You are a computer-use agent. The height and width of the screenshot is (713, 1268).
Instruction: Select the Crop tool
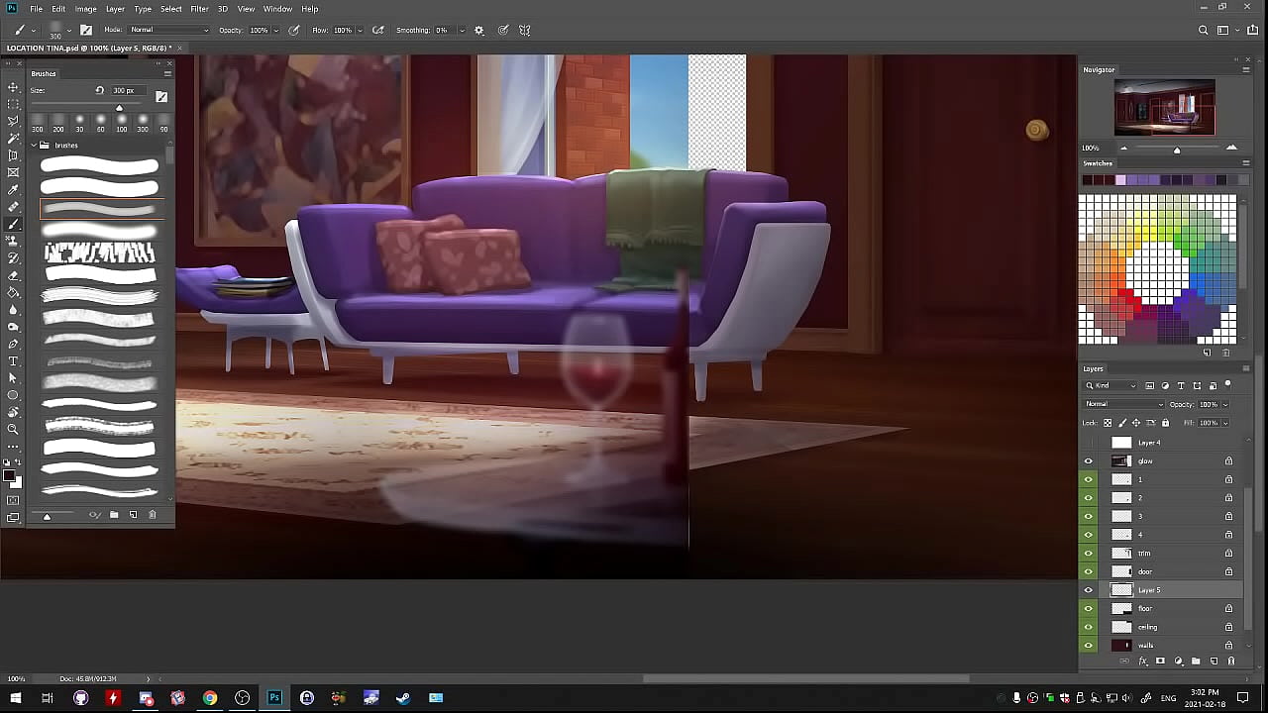13,155
